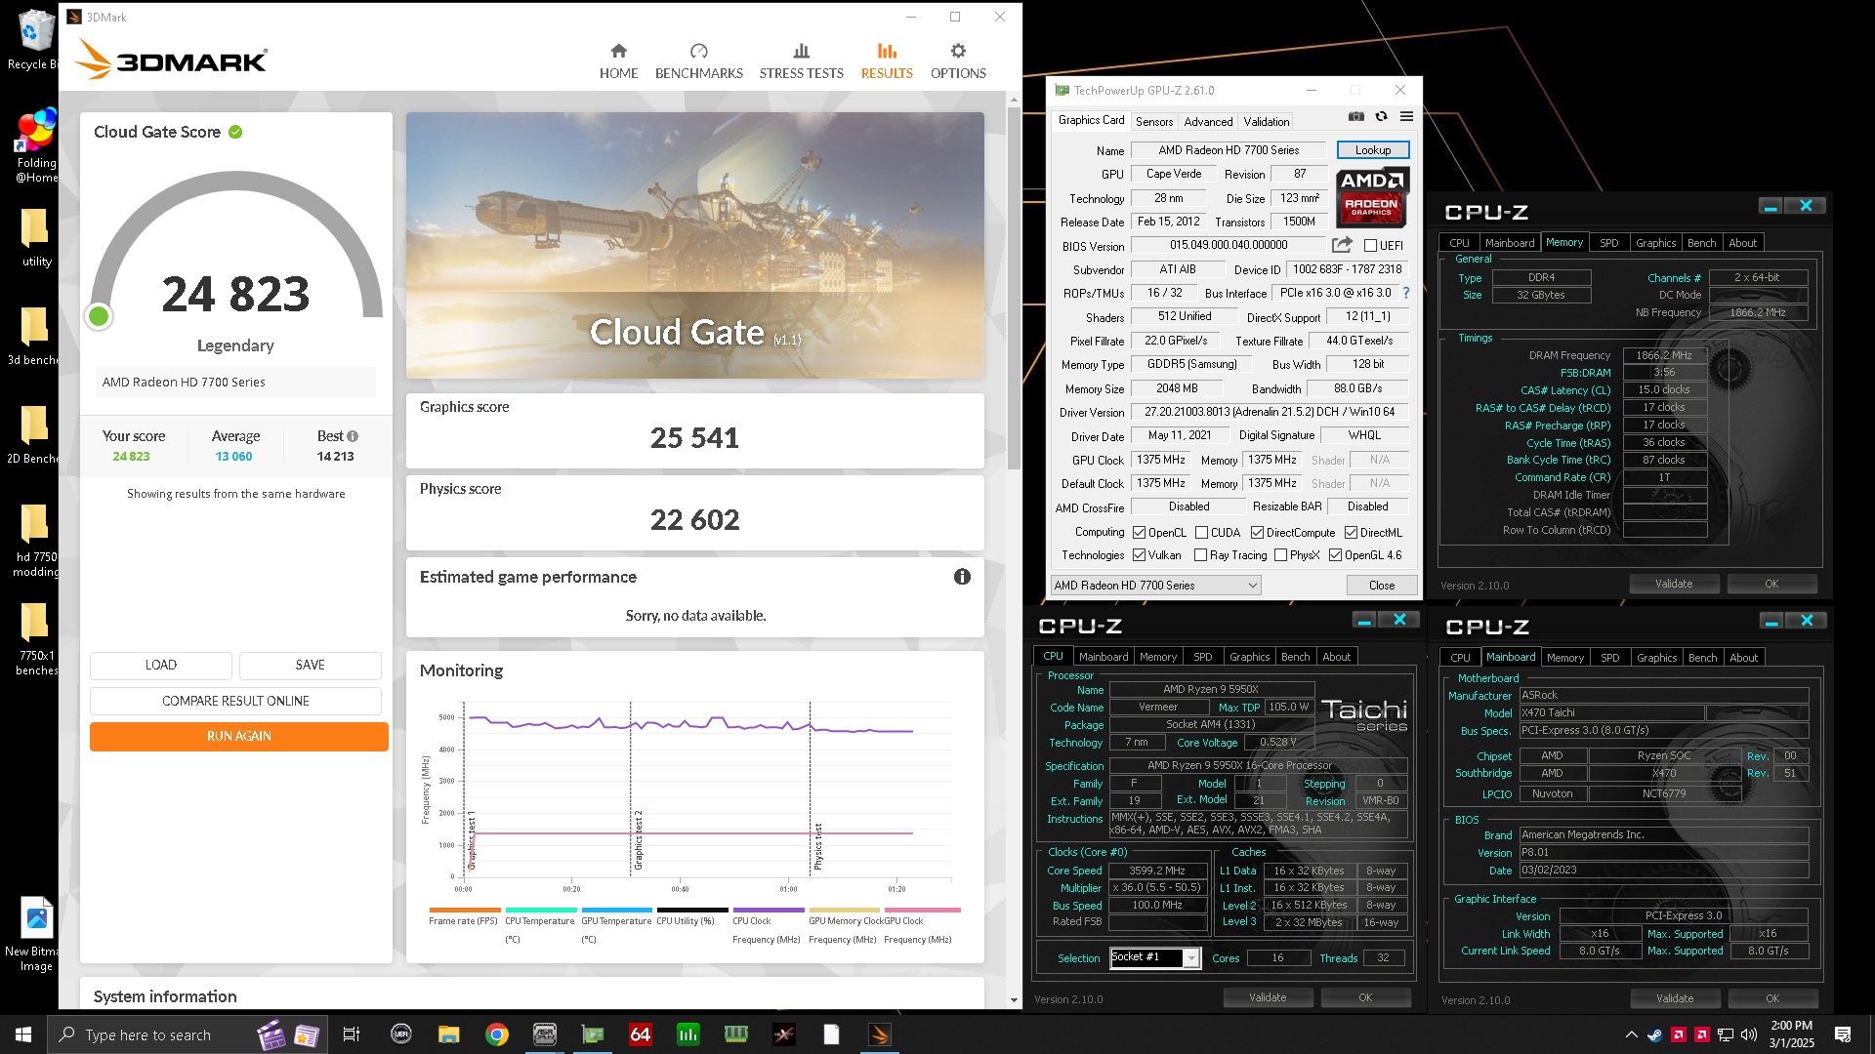1875x1054 pixels.
Task: Select Graphics tab in CPU-Z Mainboard window
Action: point(1656,658)
